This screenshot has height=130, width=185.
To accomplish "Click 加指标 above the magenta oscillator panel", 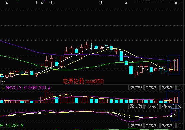I will [152, 106].
